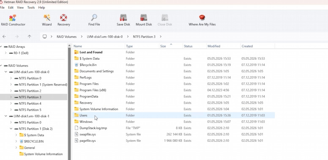This screenshot has width=328, height=160.
Task: Sort by the Name column header
Action: tap(99, 46)
